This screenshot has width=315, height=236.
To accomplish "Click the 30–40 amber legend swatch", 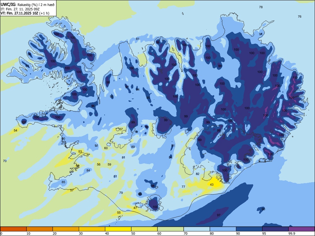I will click(92, 229).
